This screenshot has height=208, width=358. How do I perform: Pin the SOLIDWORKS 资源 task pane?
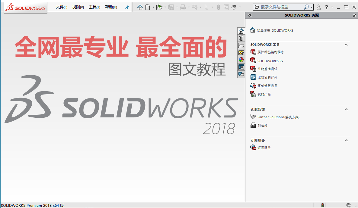pos(354,15)
